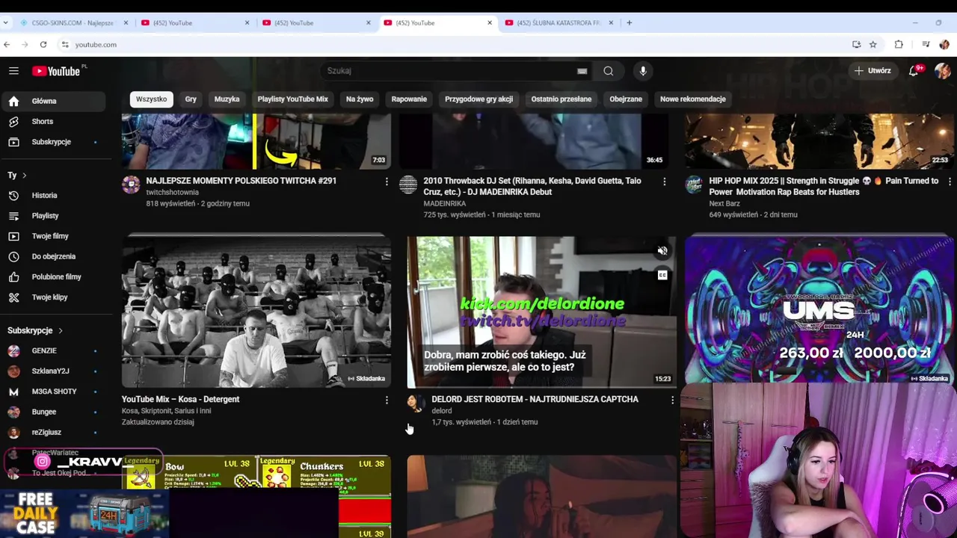Open options for NAJLEPSZE MOMENTY POLSKIEGO TWITCHA video
This screenshot has width=957, height=538.
tap(387, 182)
